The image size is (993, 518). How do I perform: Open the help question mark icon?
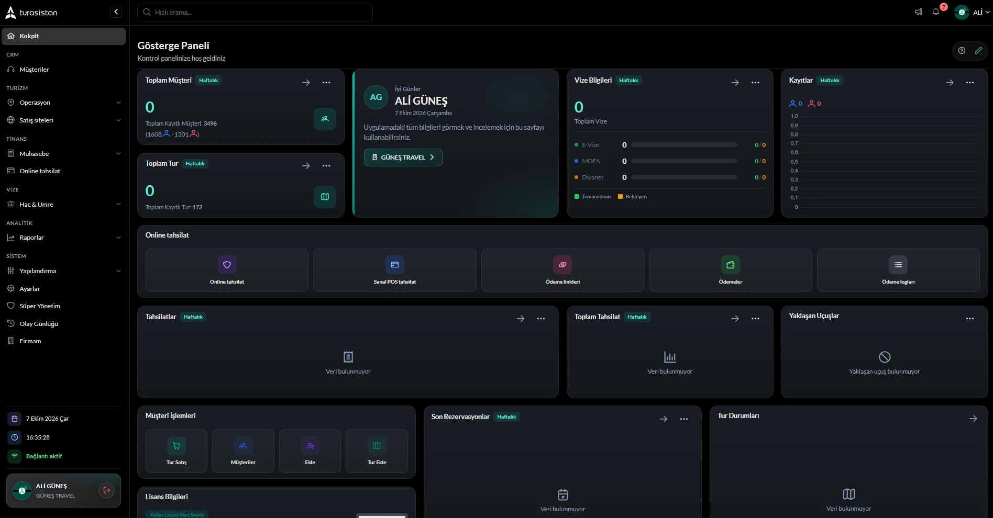[962, 51]
